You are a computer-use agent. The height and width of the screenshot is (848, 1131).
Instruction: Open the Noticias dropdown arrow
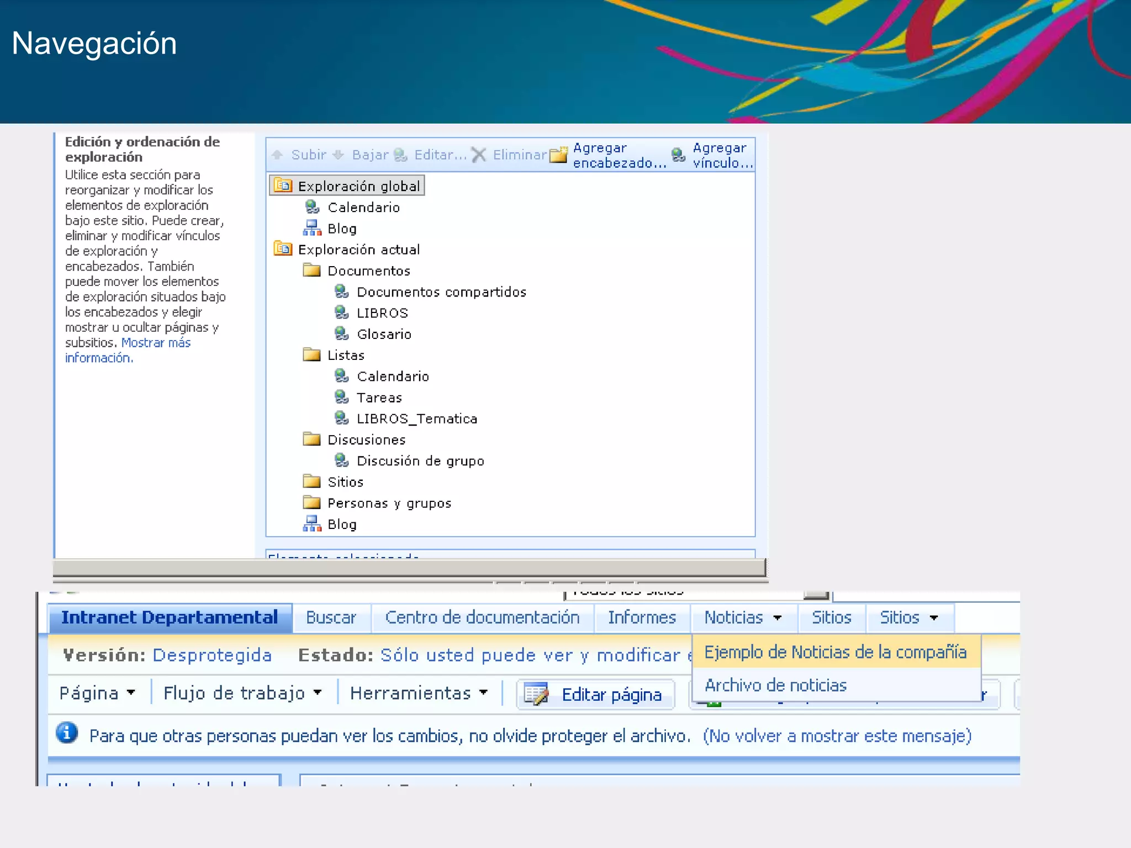click(x=778, y=618)
